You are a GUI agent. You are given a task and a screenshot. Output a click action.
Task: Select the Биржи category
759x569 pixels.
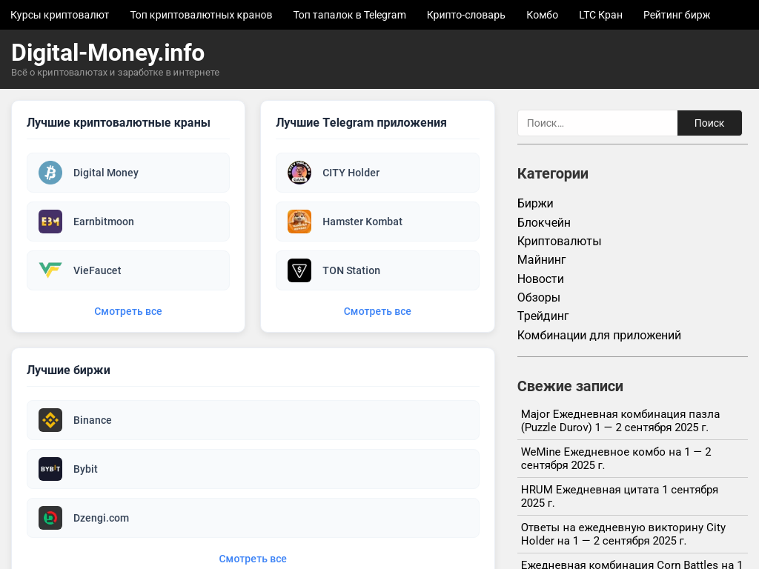coord(535,203)
